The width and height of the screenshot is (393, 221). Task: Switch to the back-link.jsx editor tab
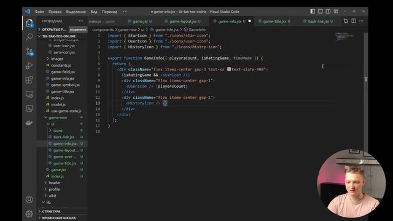(x=318, y=21)
